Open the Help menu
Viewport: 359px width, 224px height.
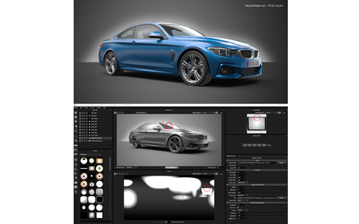tap(104, 108)
